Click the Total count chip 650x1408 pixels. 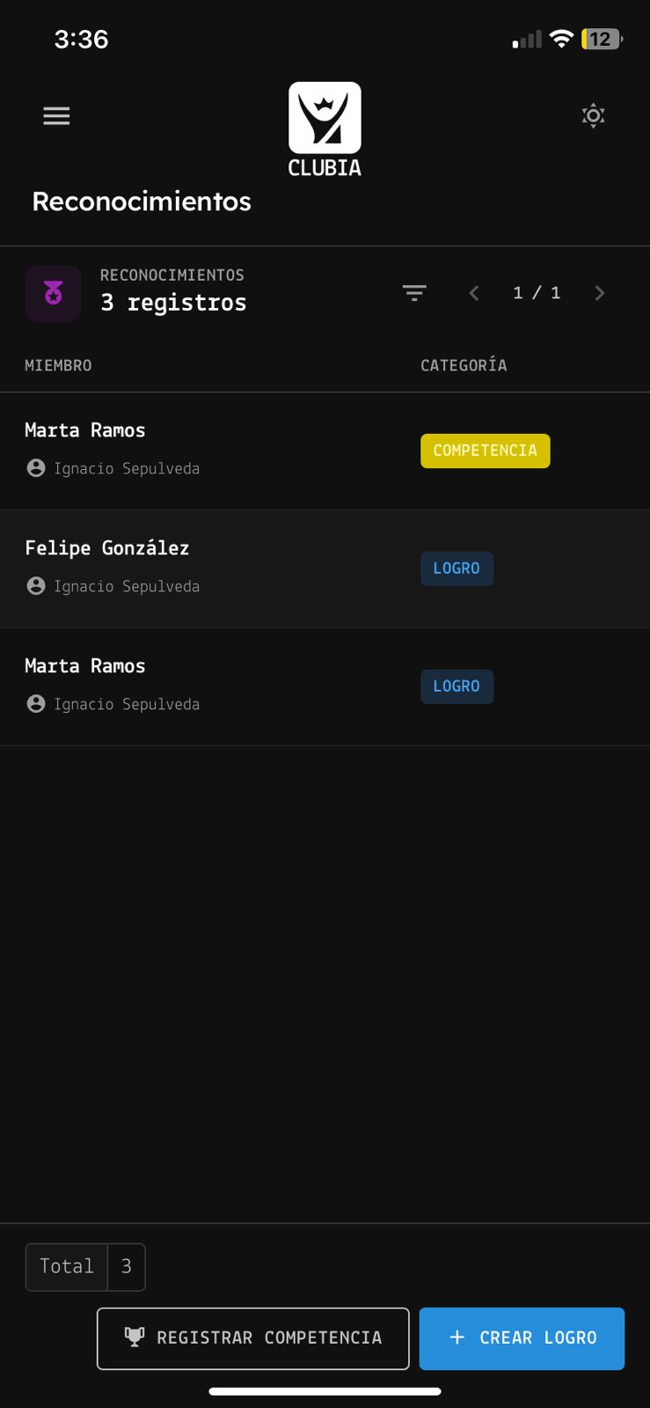[85, 1266]
